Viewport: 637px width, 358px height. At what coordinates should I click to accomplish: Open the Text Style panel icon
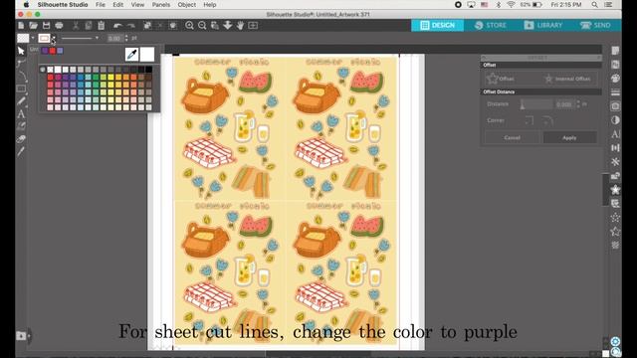[615, 134]
